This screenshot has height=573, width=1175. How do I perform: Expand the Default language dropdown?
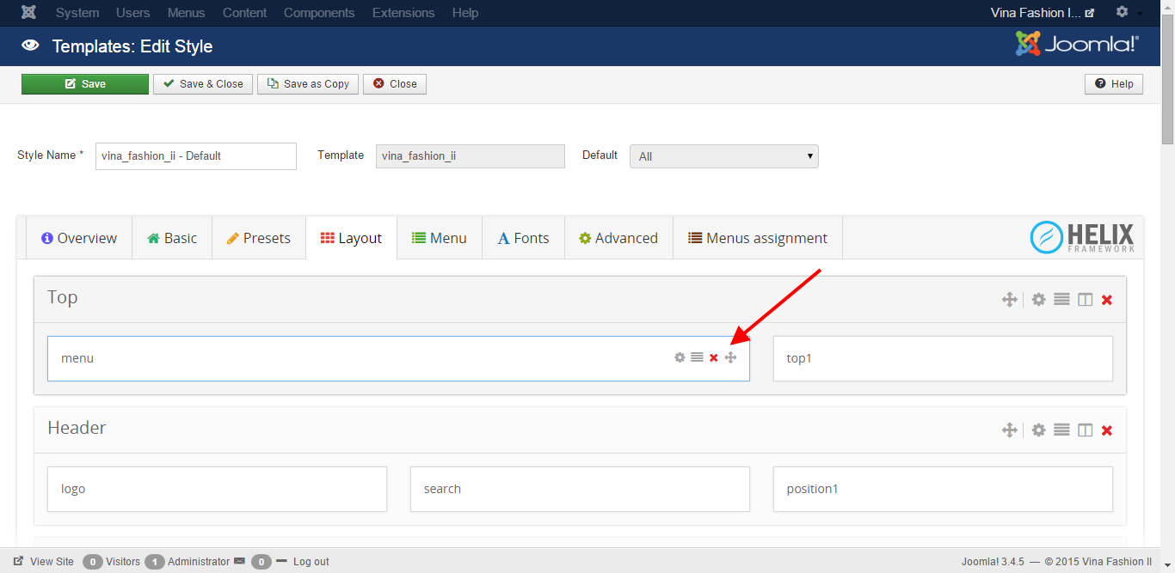(x=723, y=156)
